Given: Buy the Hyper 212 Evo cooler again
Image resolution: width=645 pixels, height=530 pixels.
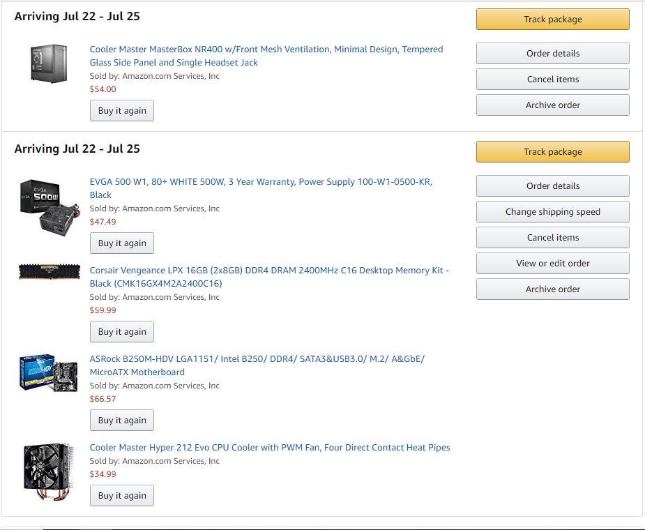Looking at the screenshot, I should coord(122,496).
